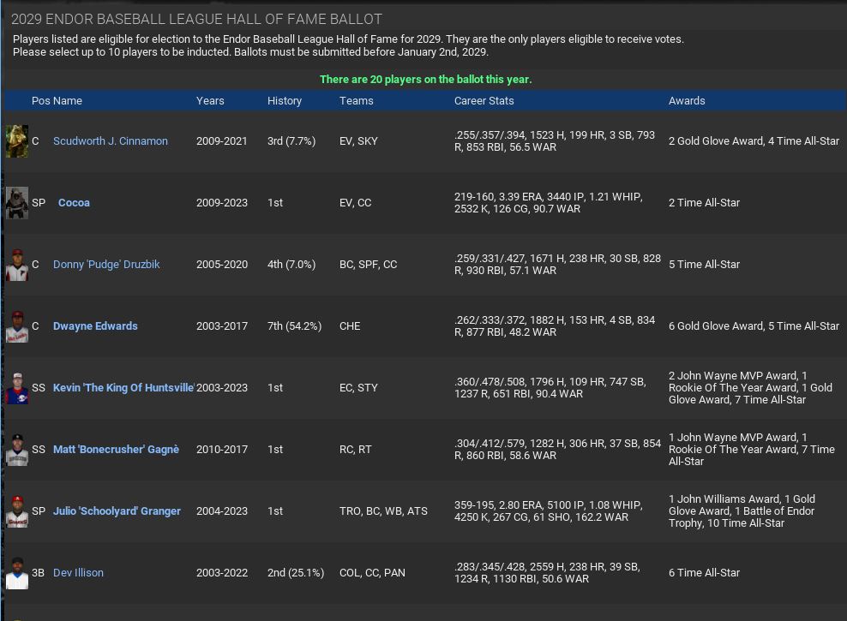847x621 pixels.
Task: Click the Career Stats column header
Action: click(x=484, y=101)
